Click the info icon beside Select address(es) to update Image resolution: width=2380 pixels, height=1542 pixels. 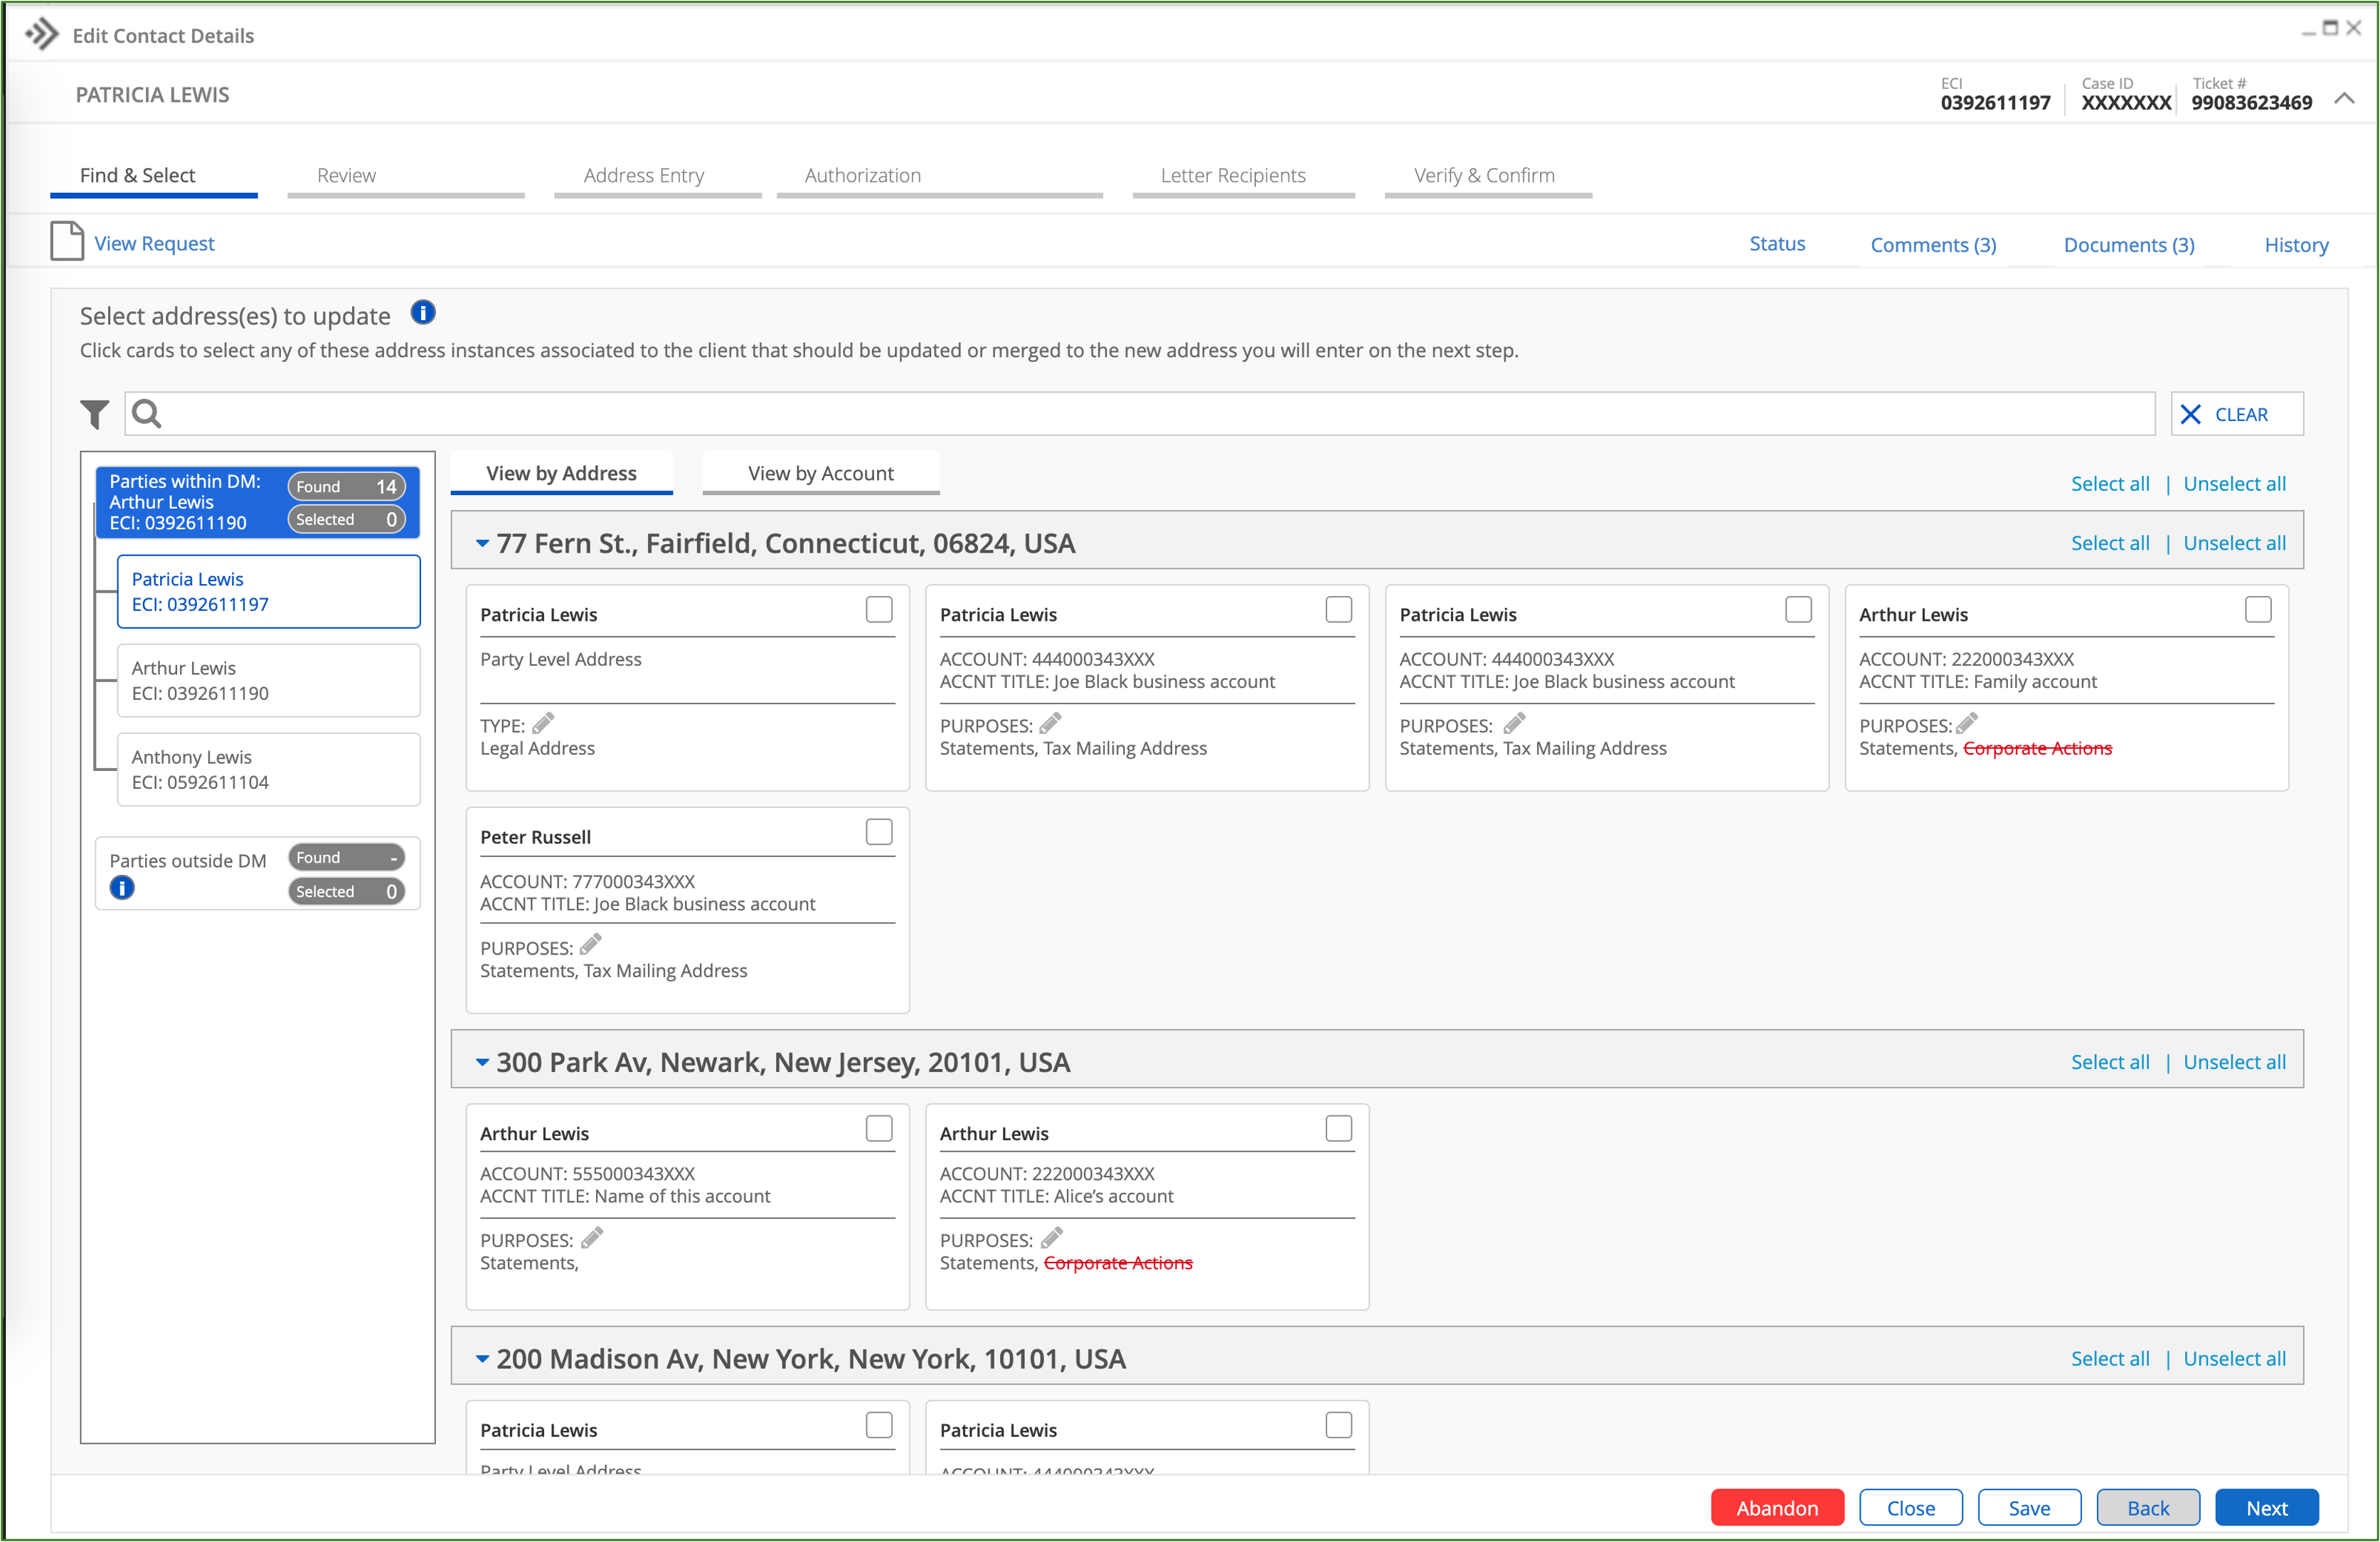pos(423,313)
